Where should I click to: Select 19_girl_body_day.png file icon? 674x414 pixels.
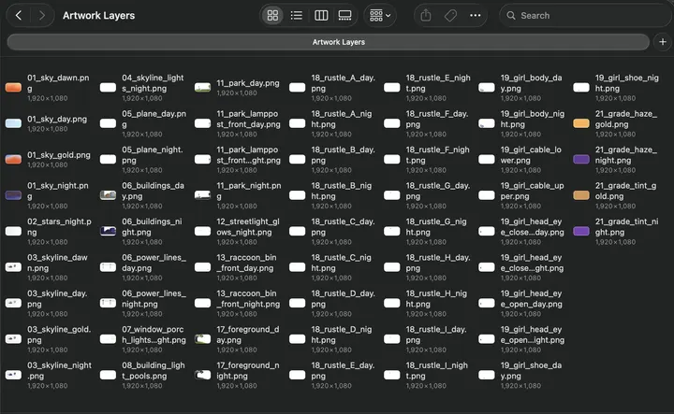tap(487, 88)
